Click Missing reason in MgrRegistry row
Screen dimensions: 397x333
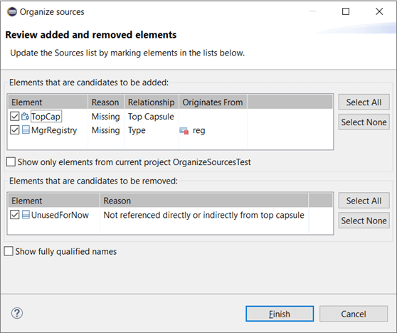click(x=105, y=130)
